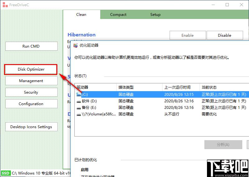Select the 备份 (E:) row
The width and height of the screenshot is (249, 177).
click(162, 107)
